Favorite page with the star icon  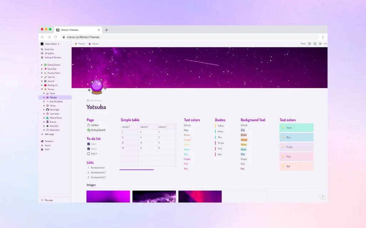point(320,44)
